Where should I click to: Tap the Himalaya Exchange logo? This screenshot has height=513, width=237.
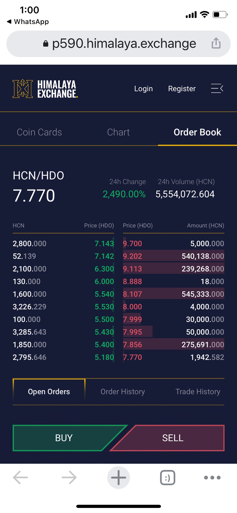pyautogui.click(x=45, y=89)
